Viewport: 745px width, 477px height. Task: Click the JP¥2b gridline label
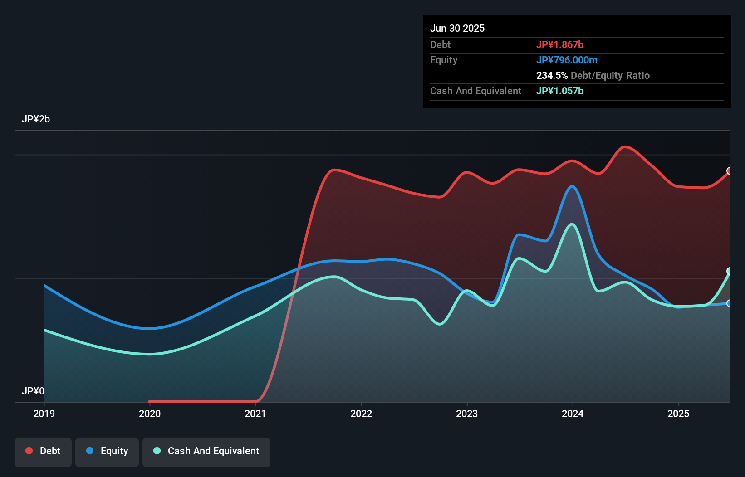point(36,119)
